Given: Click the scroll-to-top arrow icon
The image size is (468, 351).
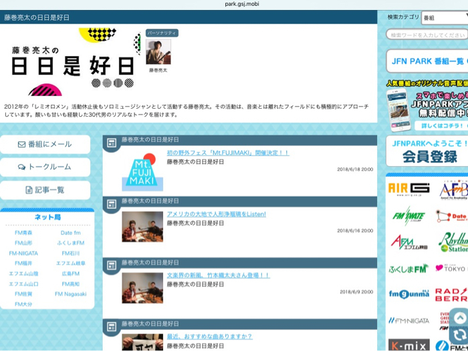Looking at the screenshot, I should (459, 318).
